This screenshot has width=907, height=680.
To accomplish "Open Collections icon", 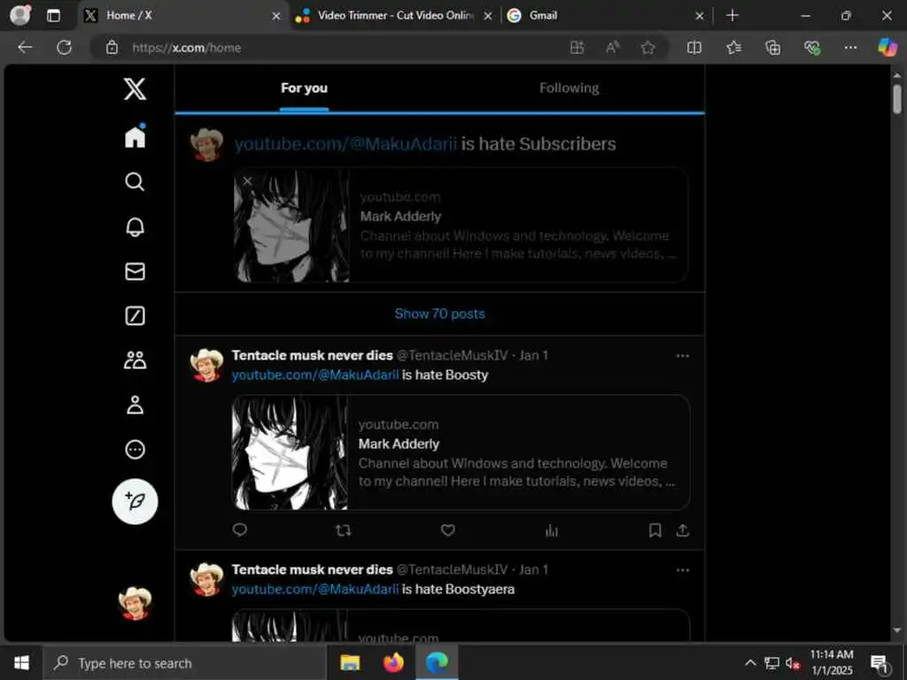I will pos(772,48).
